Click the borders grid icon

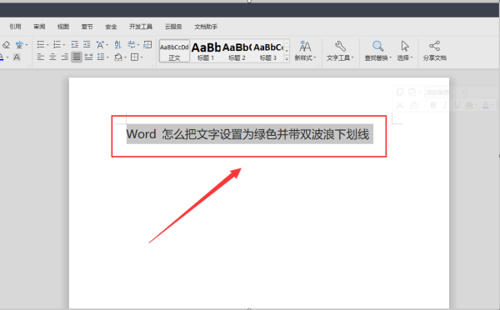tap(135, 57)
